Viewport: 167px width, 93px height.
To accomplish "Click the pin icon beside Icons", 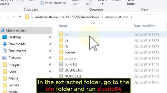I will (50, 72).
